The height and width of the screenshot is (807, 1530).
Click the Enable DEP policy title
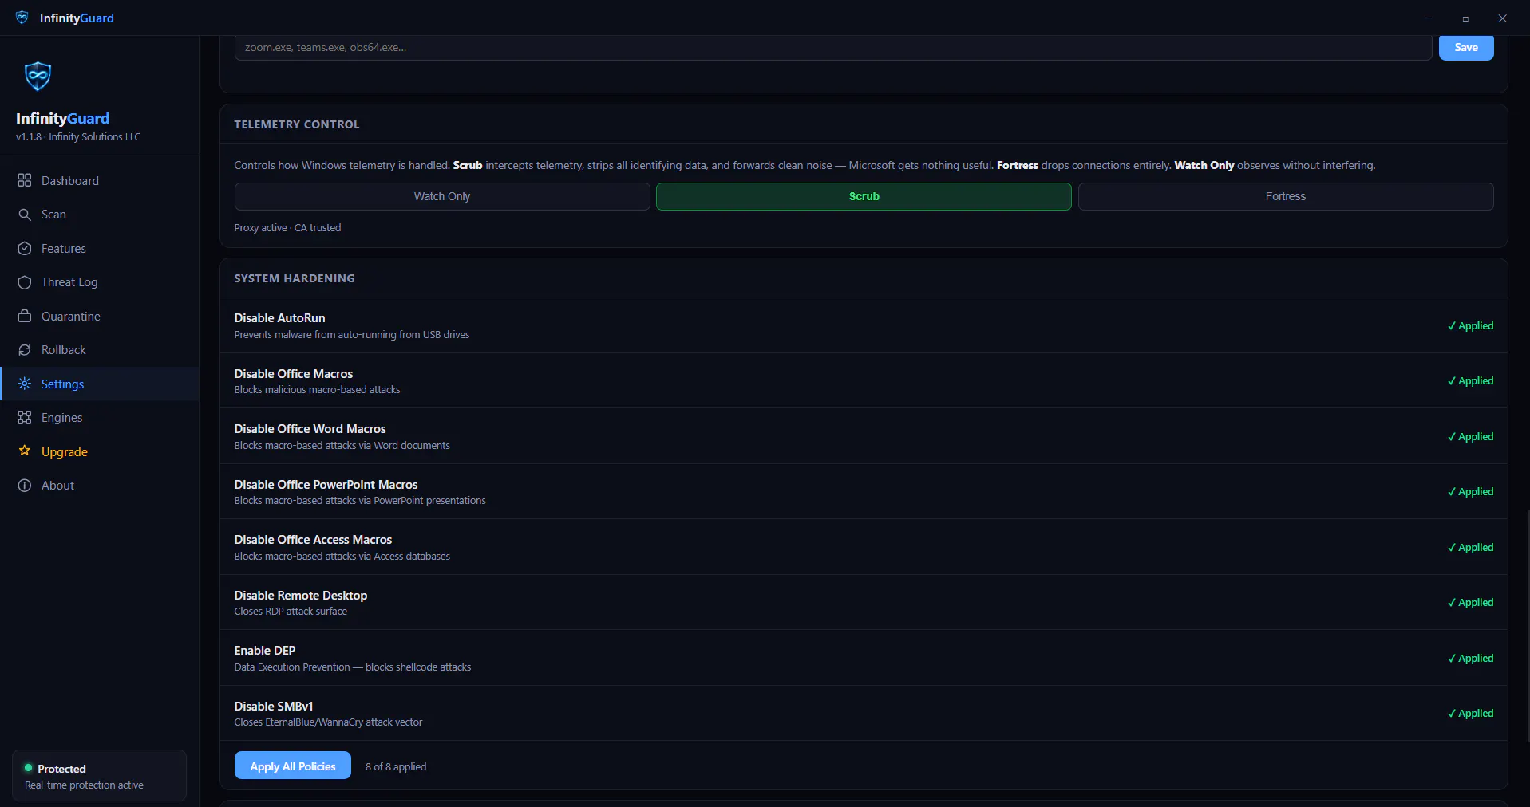tap(265, 650)
